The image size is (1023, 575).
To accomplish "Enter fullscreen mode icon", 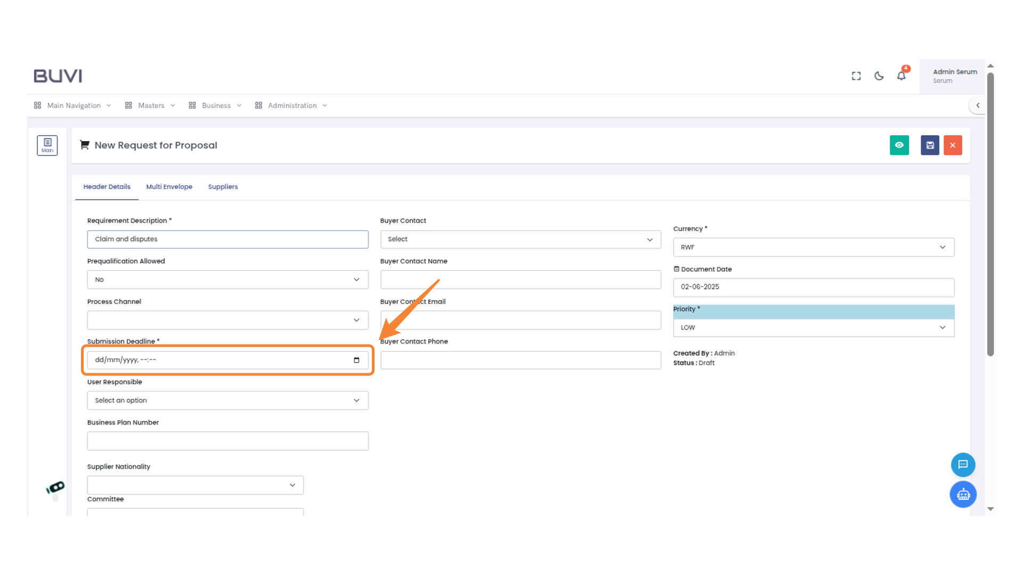I will tap(856, 76).
